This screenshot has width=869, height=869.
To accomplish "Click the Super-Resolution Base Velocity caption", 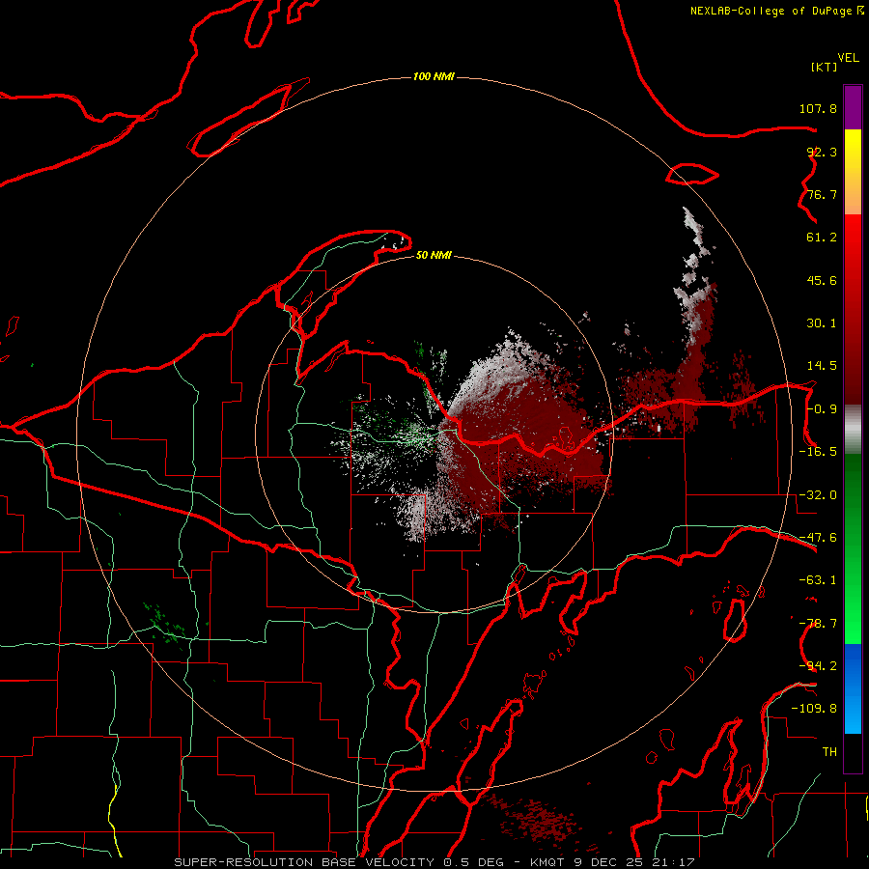I will [x=434, y=862].
